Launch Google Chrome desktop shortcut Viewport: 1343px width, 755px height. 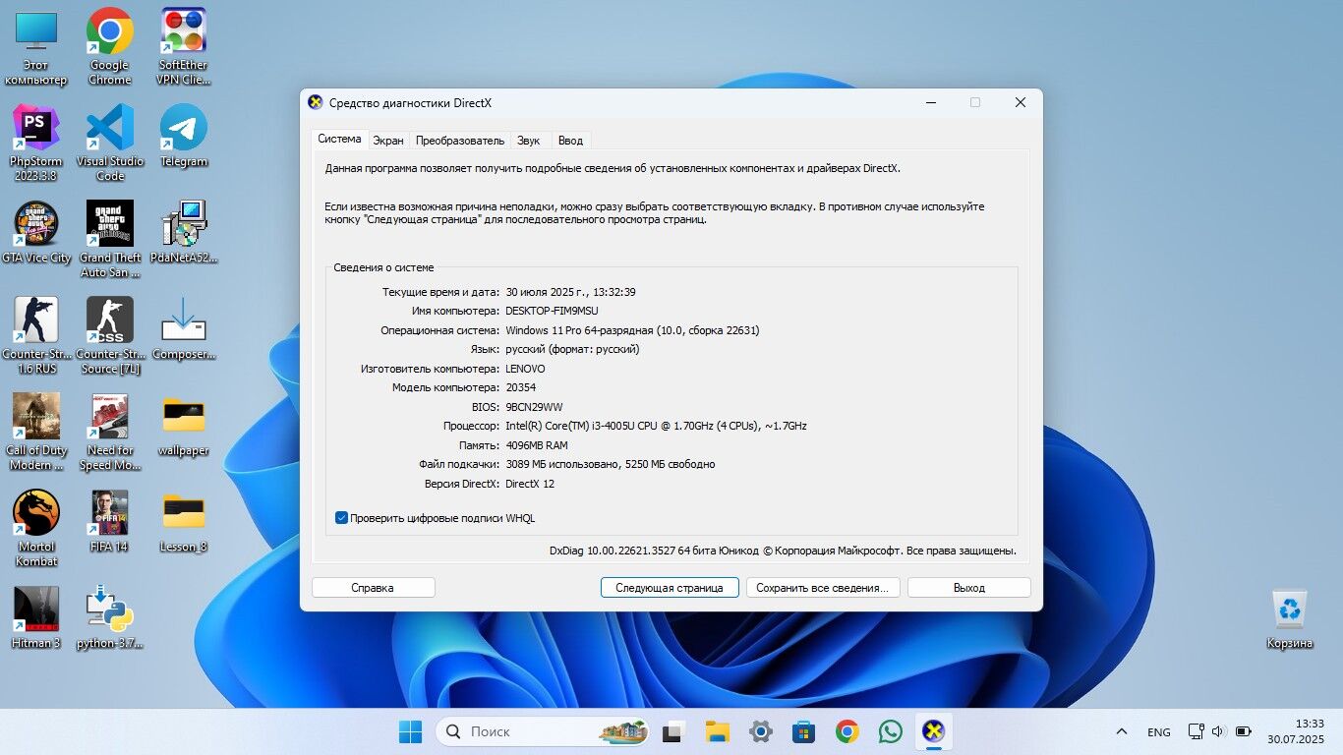(x=110, y=46)
